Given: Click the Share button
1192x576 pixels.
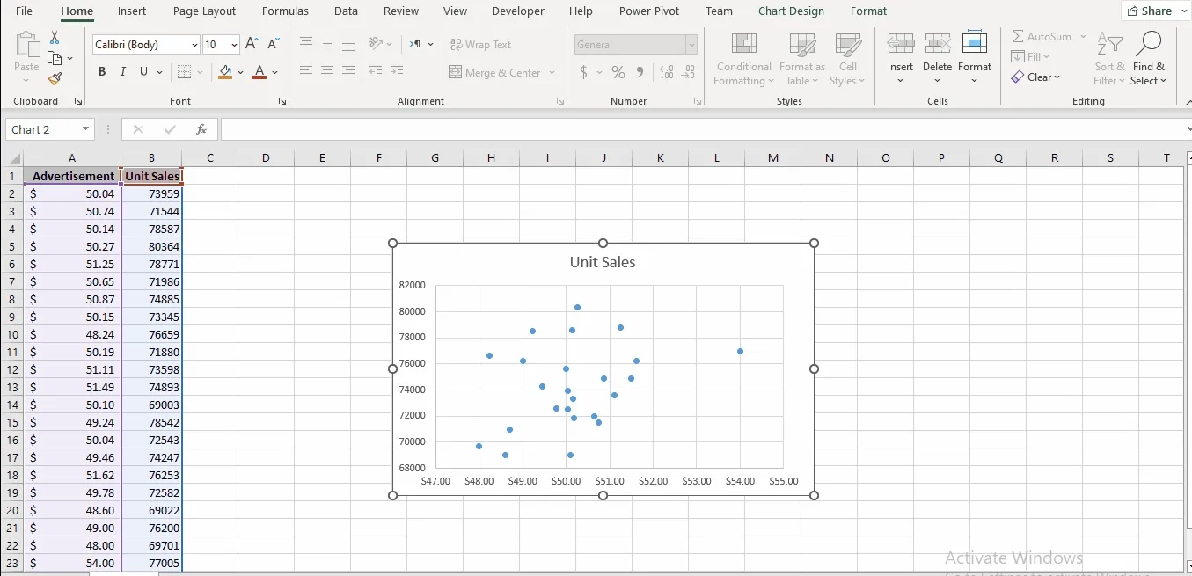Looking at the screenshot, I should tap(1155, 11).
